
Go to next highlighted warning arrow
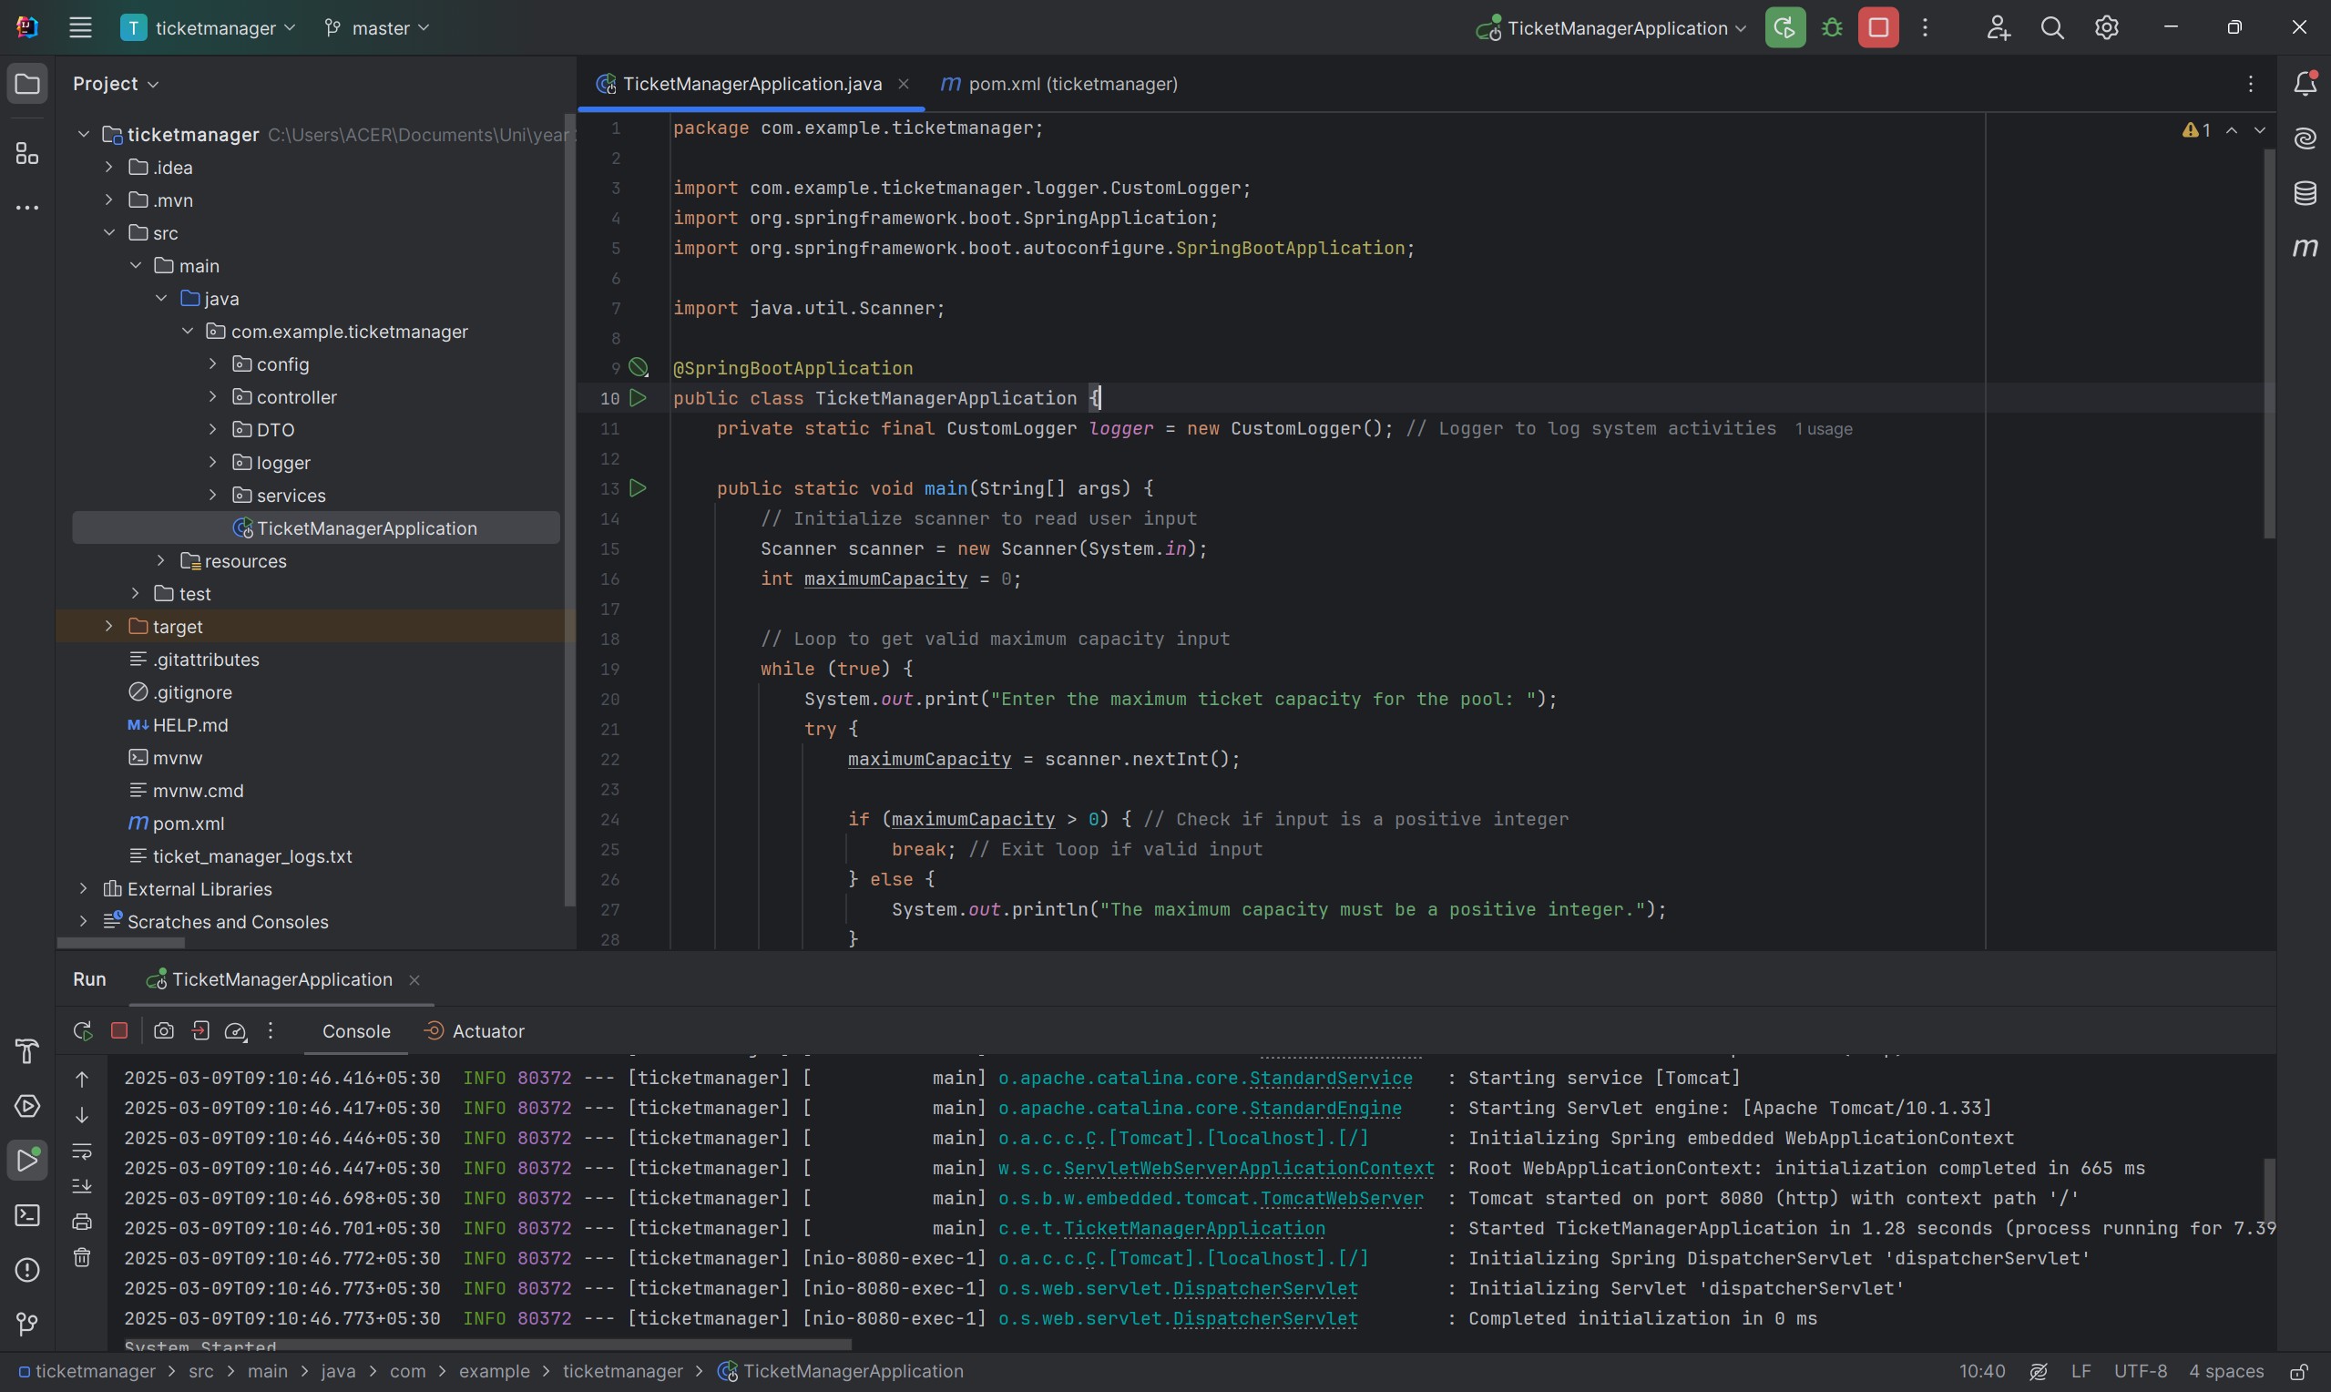pos(2260,130)
